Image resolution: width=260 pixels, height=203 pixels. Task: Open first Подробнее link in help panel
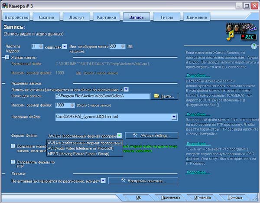click(198, 75)
